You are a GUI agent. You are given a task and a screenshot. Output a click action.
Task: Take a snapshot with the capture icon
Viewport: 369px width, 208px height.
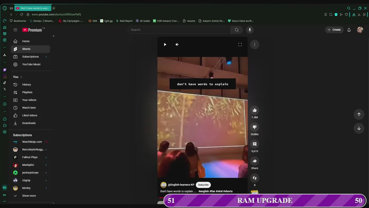point(331,14)
